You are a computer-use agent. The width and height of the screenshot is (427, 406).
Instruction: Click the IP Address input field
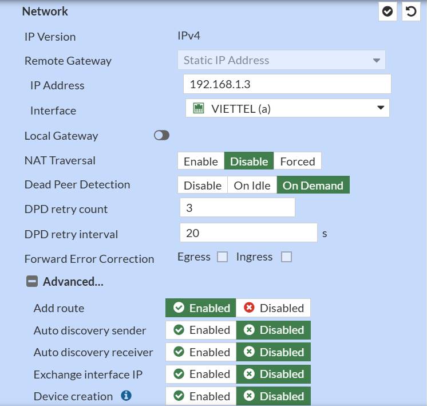[287, 84]
